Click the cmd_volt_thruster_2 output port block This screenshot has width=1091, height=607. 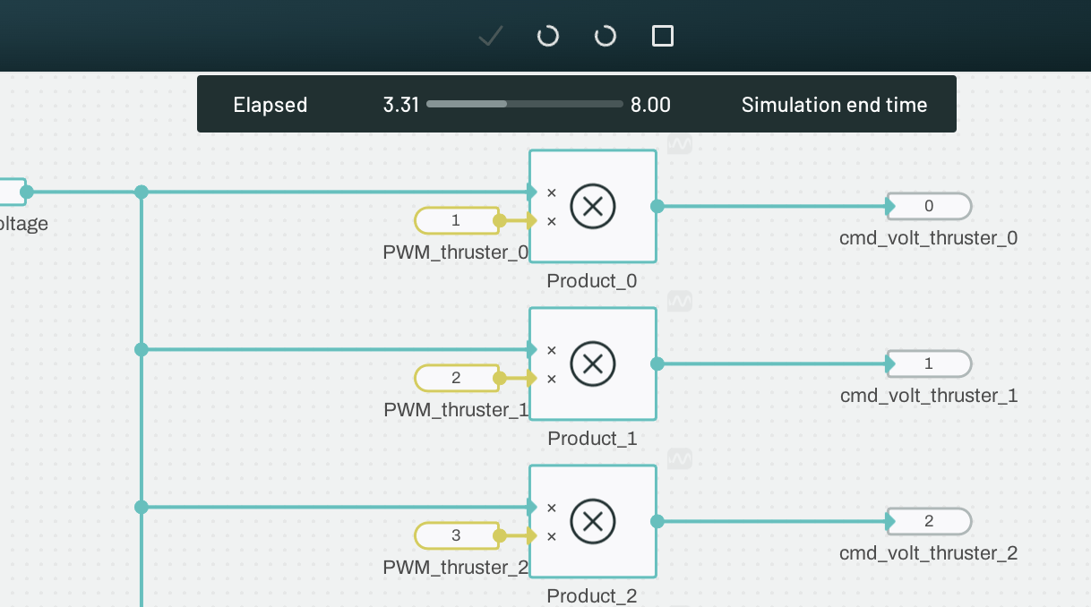928,521
